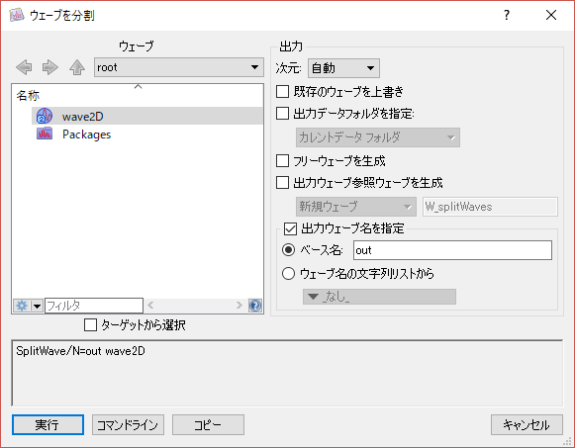The image size is (575, 448).
Task: Click the コピー button
Action: (208, 425)
